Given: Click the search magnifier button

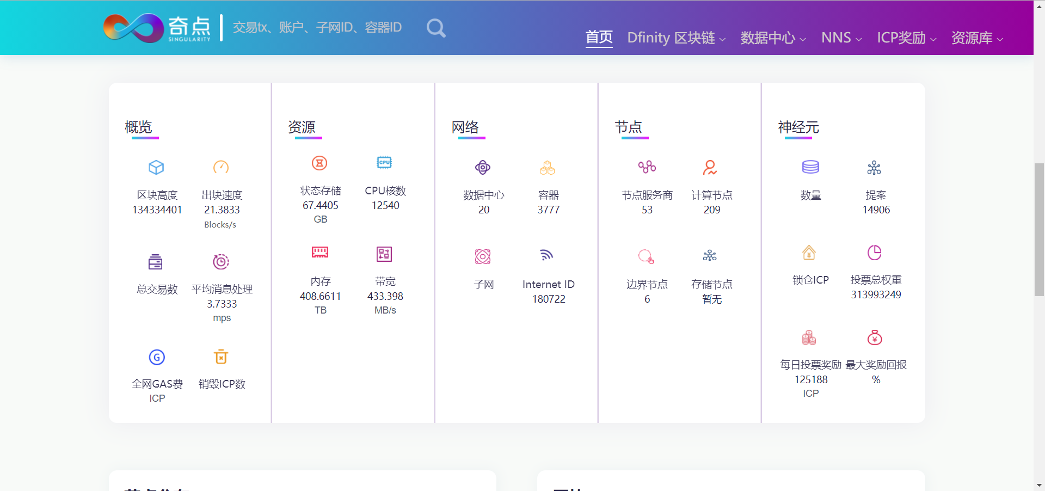Looking at the screenshot, I should coord(435,28).
